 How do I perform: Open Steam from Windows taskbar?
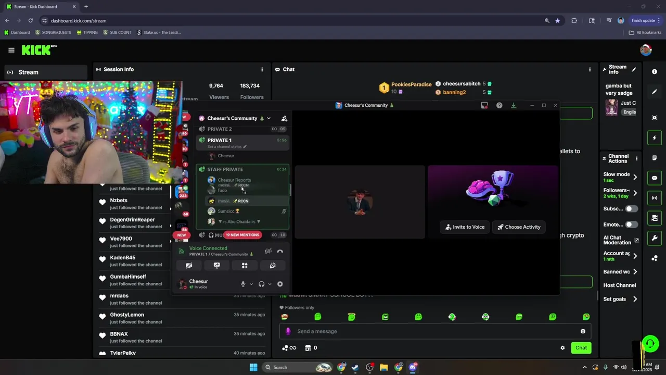(355, 367)
